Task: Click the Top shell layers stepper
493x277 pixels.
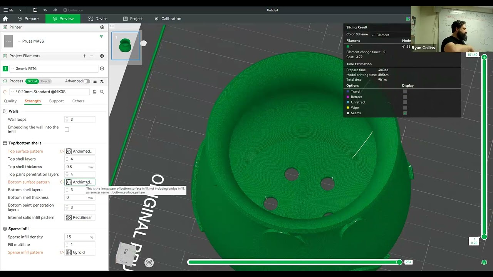Action: point(80,159)
